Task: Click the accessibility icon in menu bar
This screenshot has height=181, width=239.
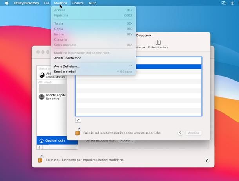Action: click(x=232, y=3)
